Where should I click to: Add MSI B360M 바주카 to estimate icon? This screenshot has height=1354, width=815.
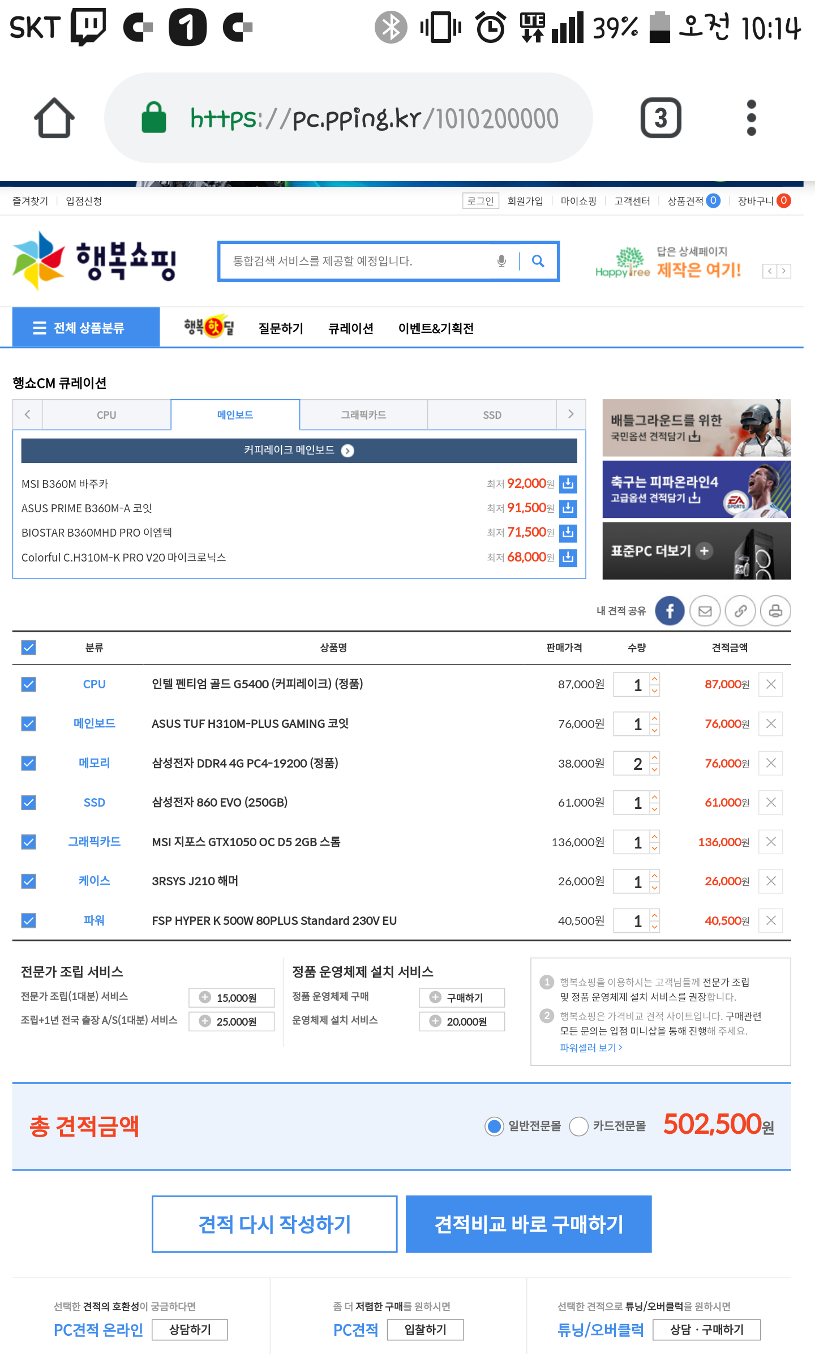click(x=568, y=484)
